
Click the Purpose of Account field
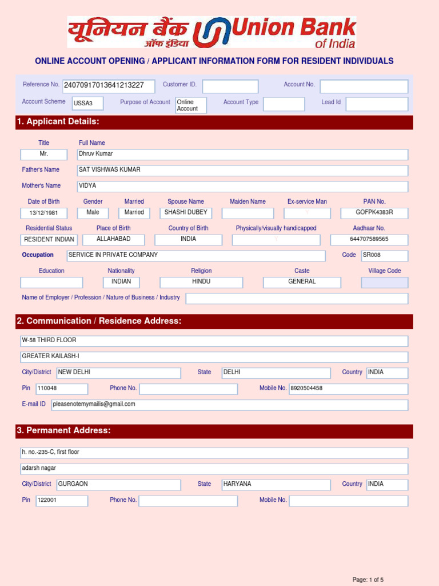pyautogui.click(x=191, y=105)
